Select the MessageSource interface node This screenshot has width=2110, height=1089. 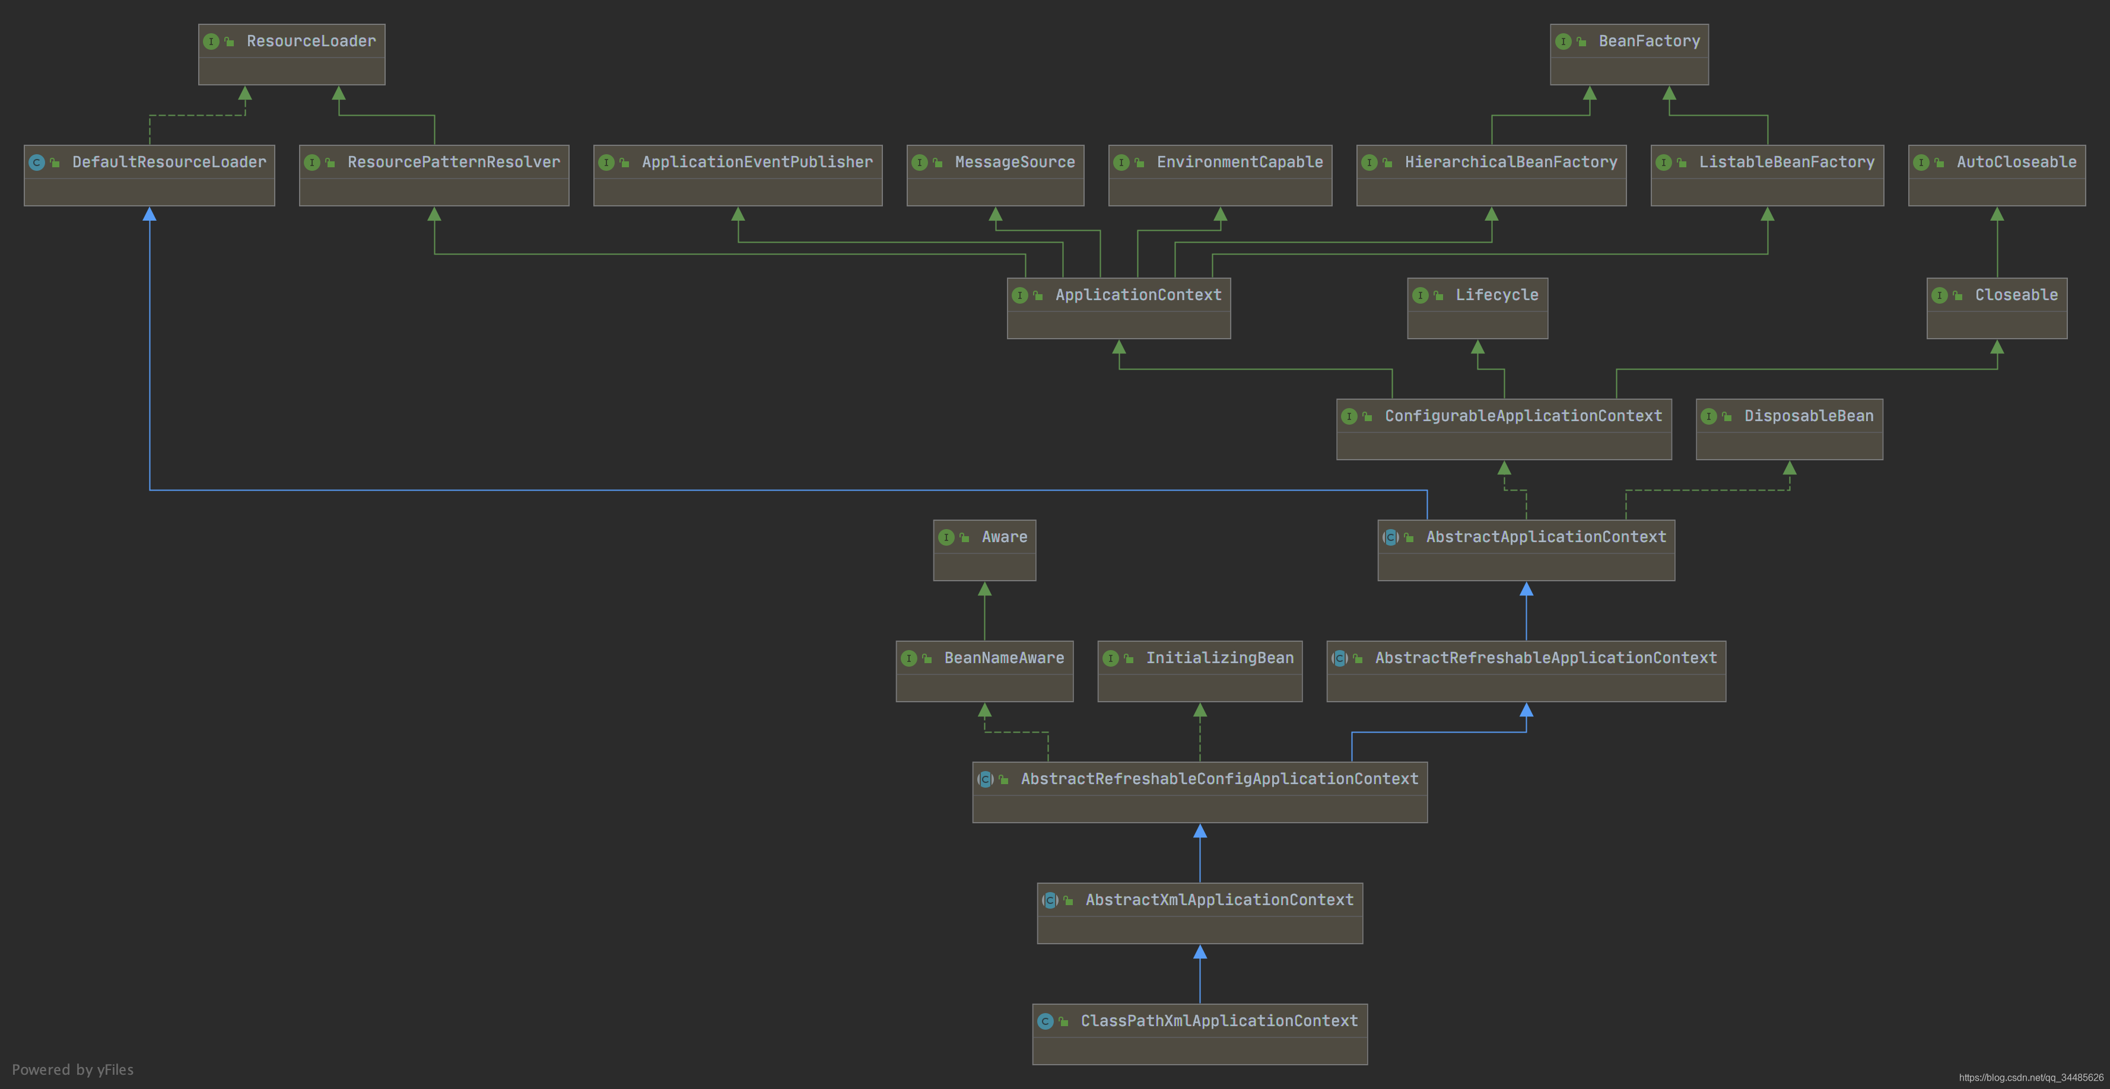click(1014, 162)
